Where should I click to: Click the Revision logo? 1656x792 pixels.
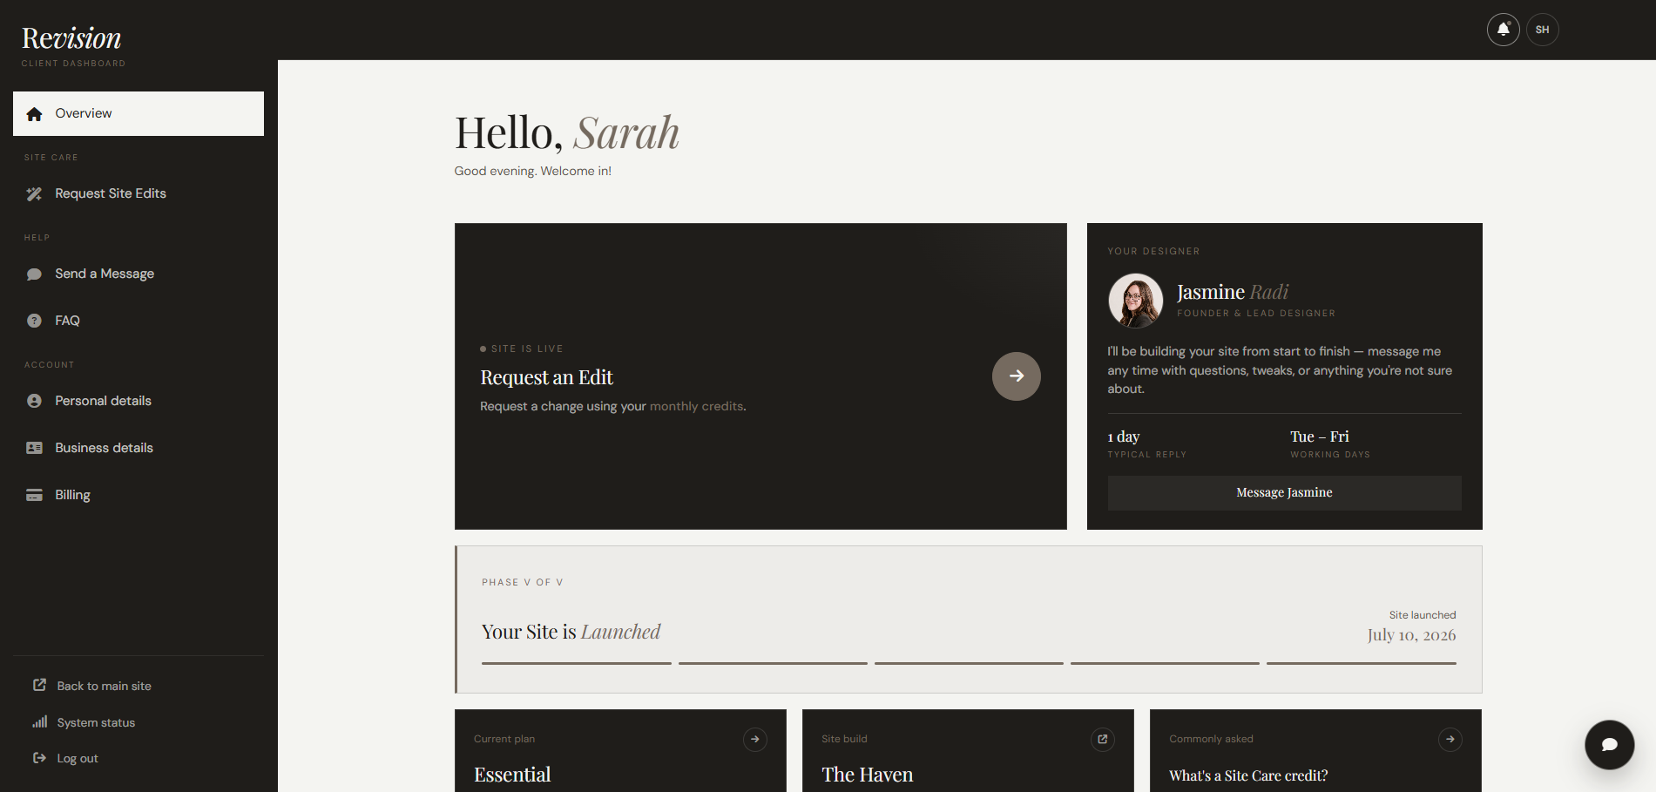[71, 38]
